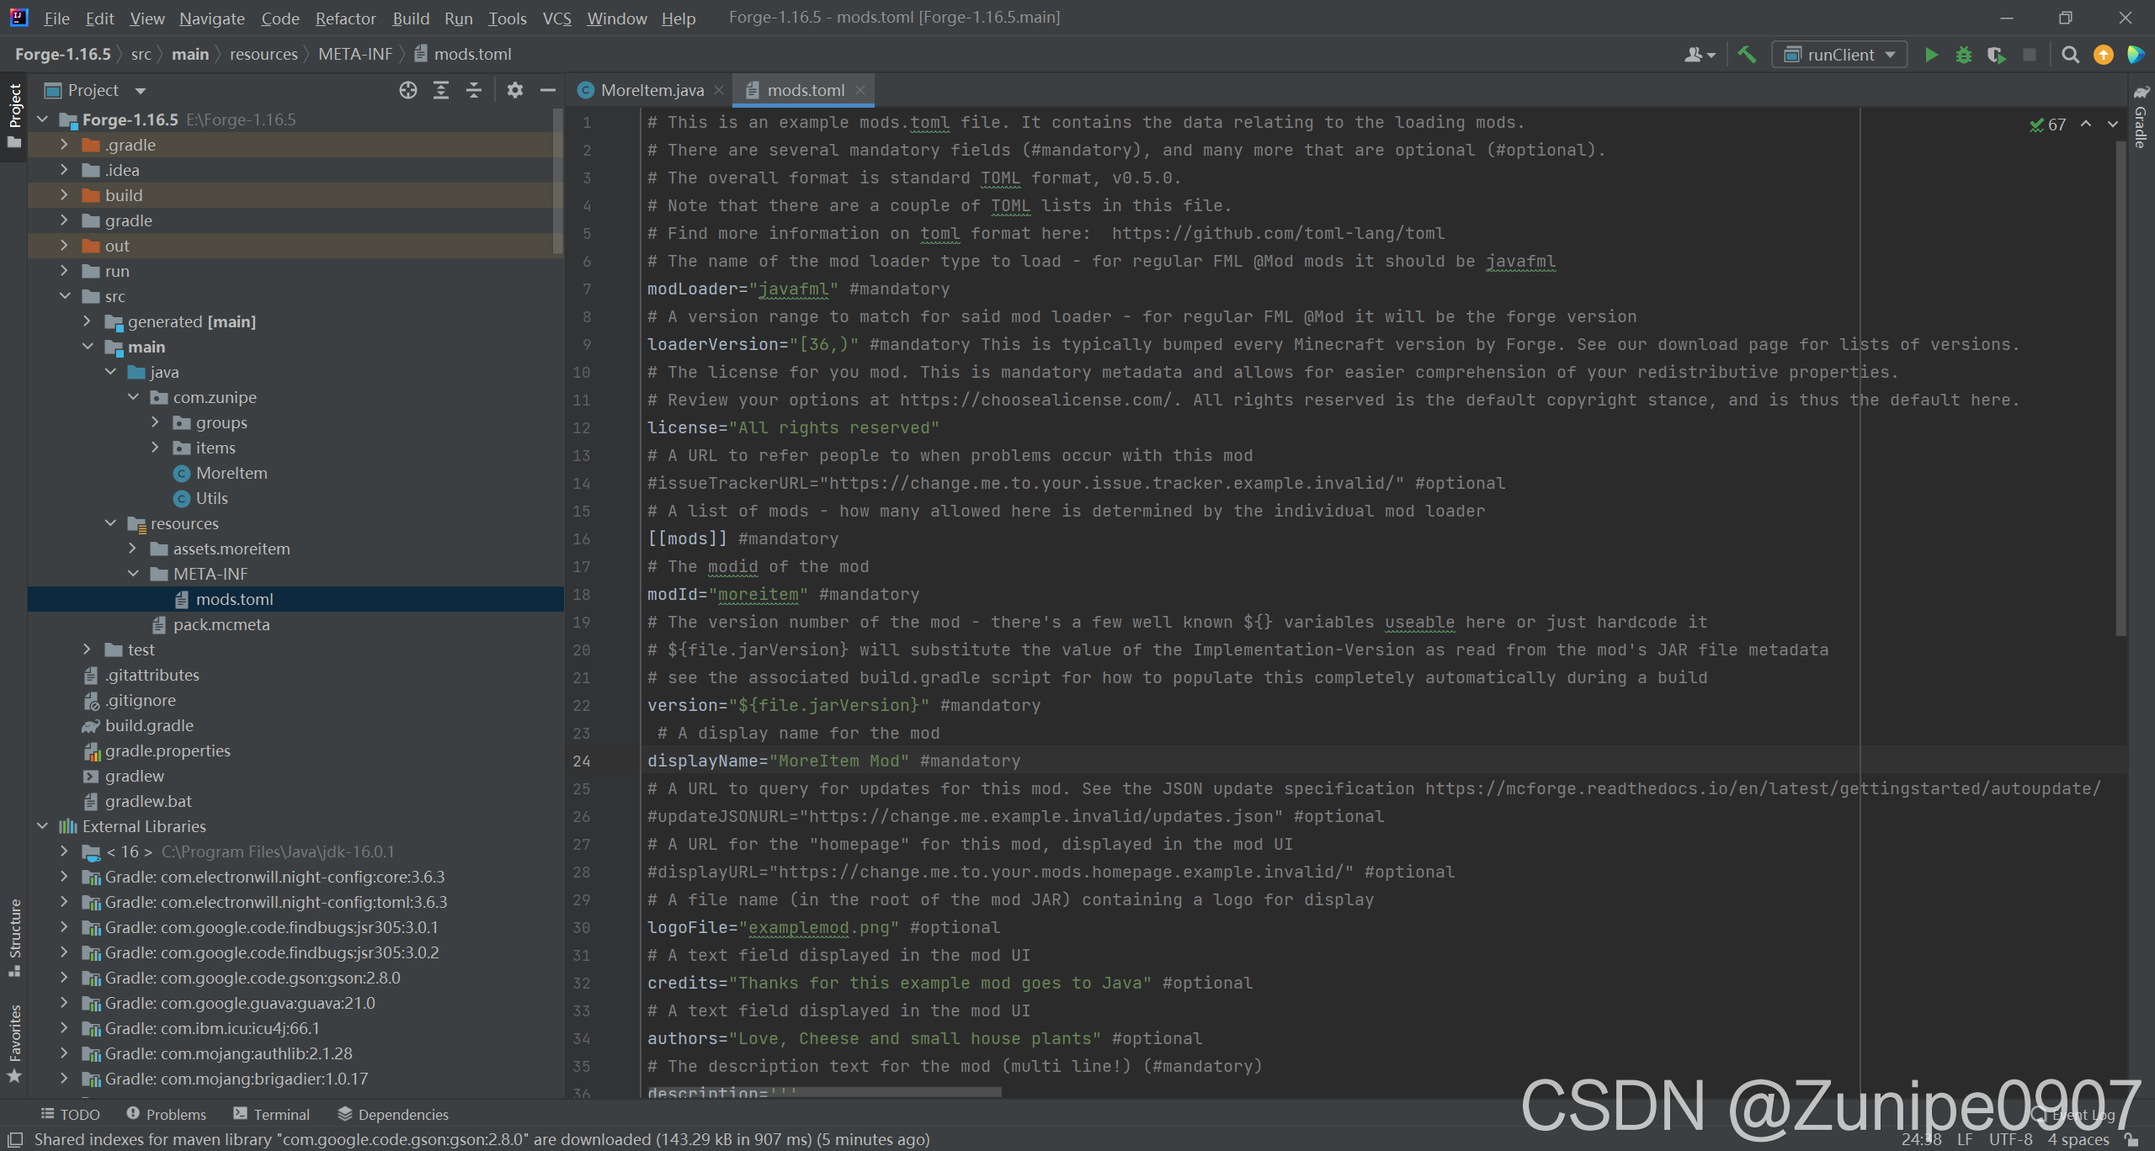Run the runClient configuration with the green play button
The height and width of the screenshot is (1151, 2155).
point(1931,55)
